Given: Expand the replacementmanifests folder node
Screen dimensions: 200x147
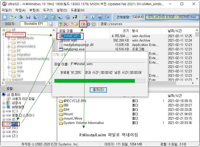Looking at the screenshot, I should tap(9, 59).
